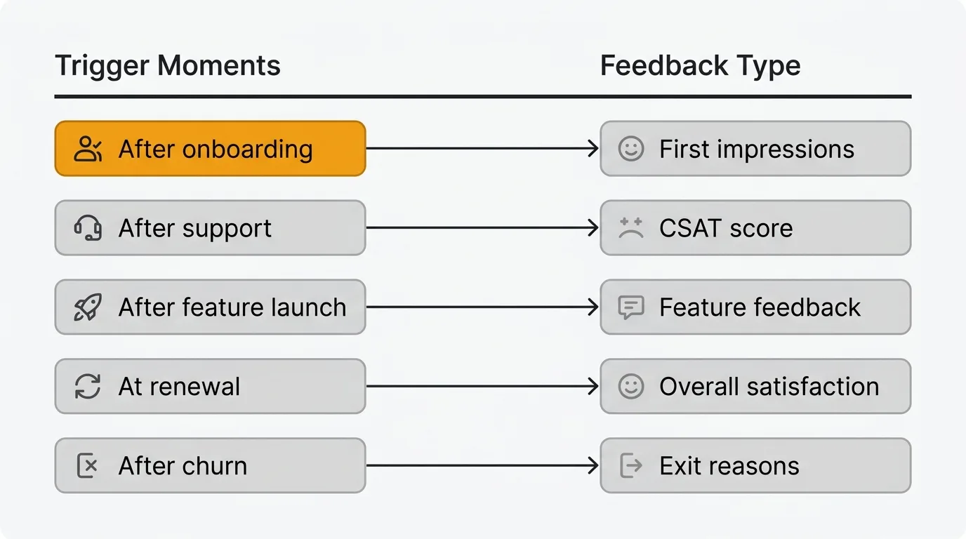Screen dimensions: 966x539
Task: Choose the After feature launch text label
Action: pos(232,307)
